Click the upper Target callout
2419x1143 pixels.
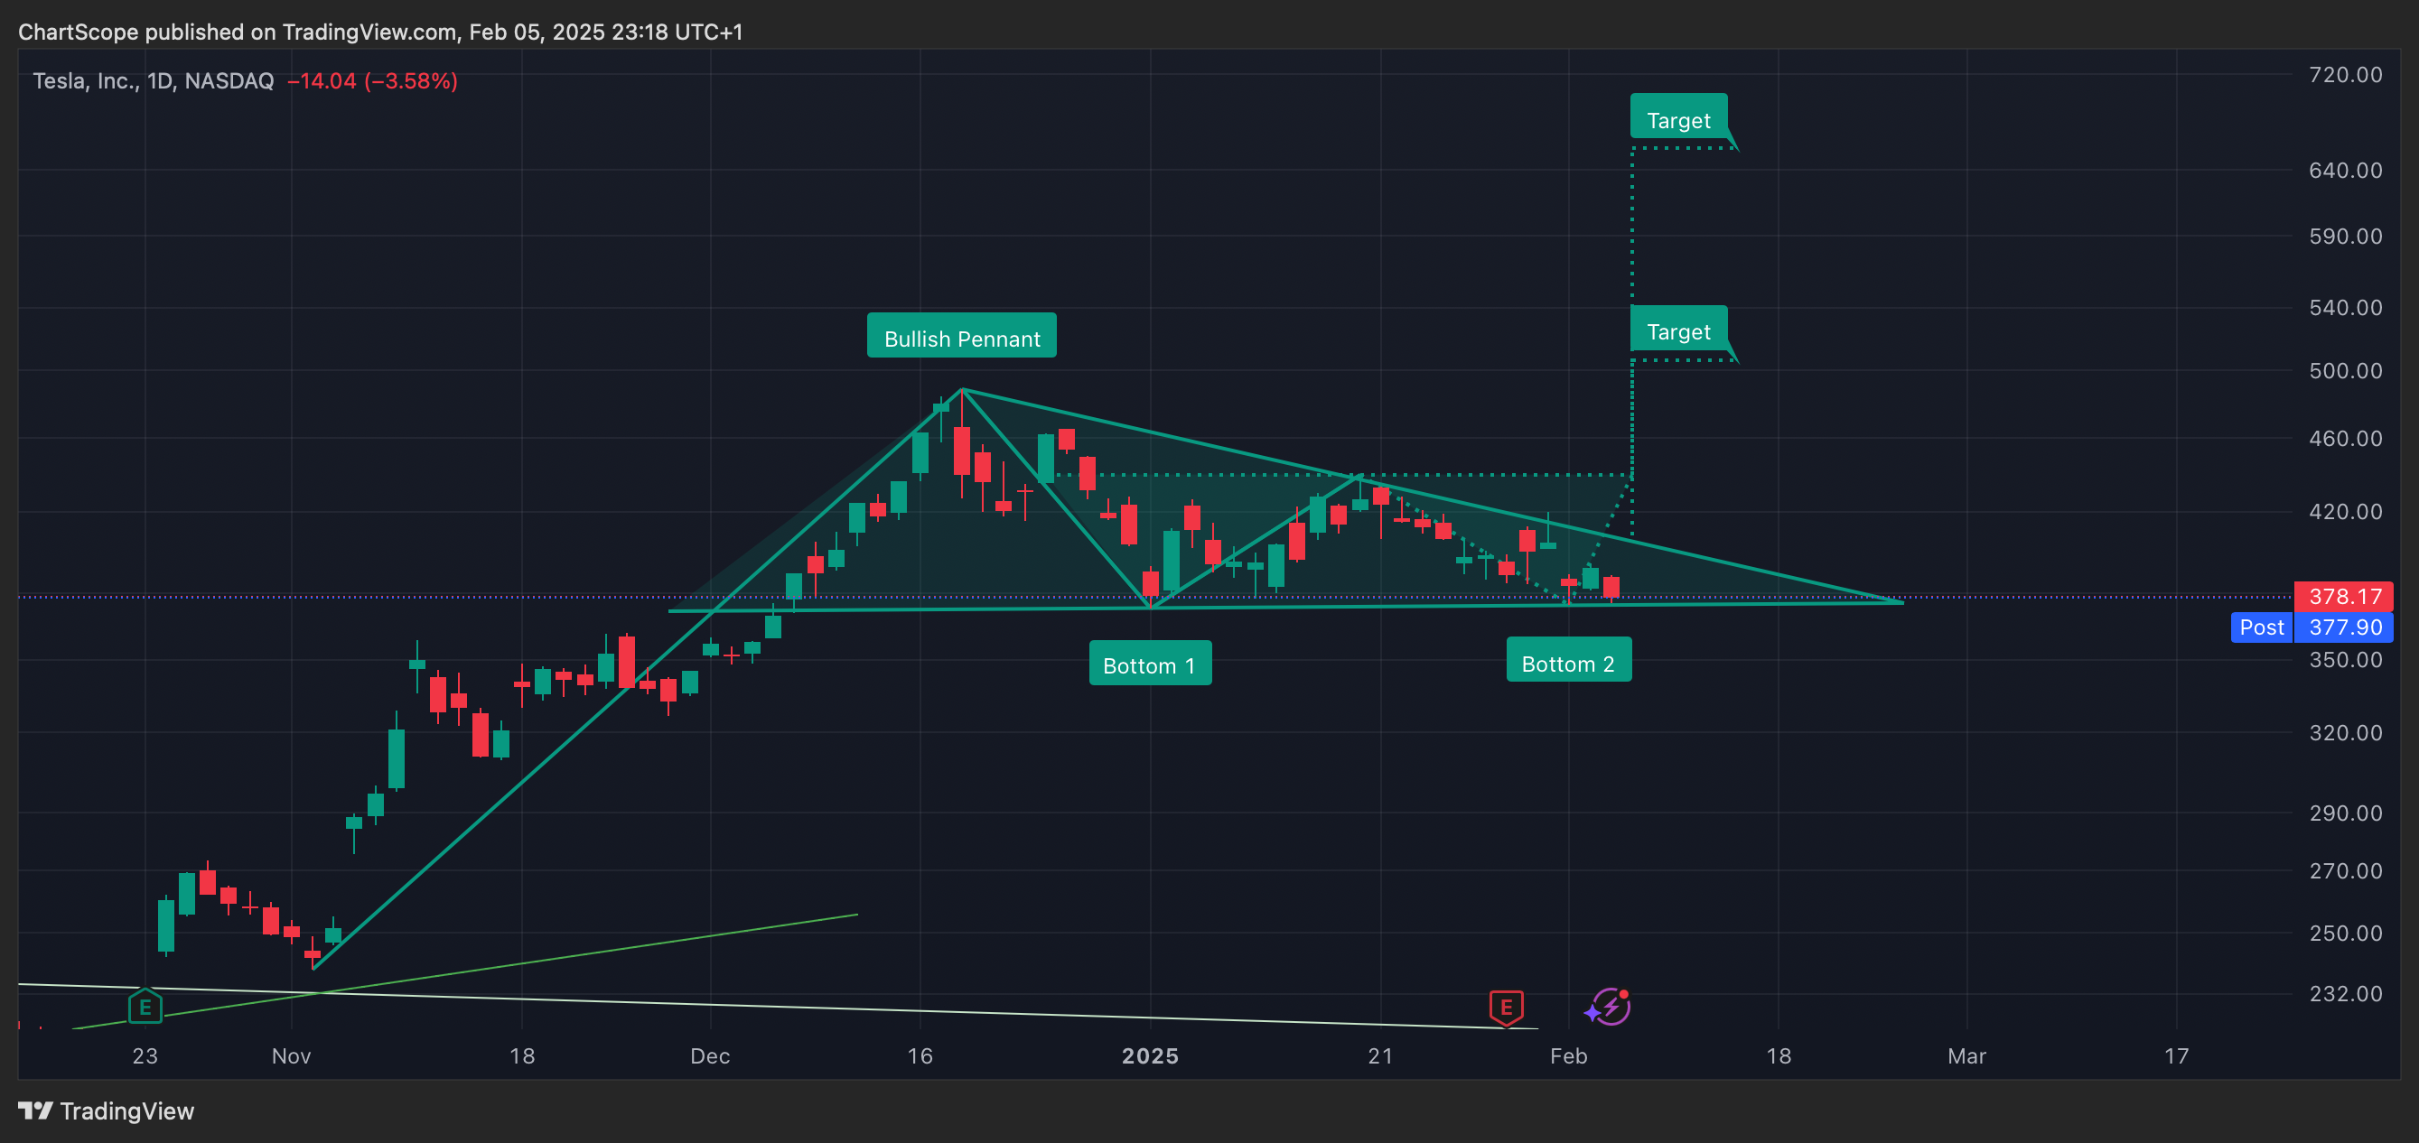point(1678,120)
